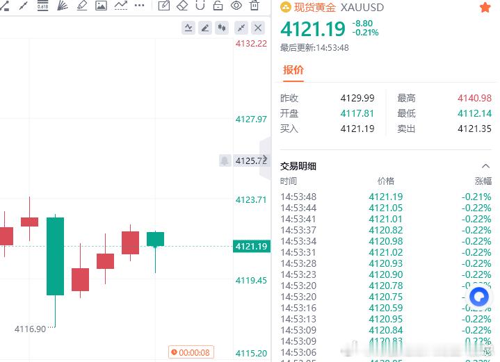Click the trade price 4120.59

pos(386,308)
